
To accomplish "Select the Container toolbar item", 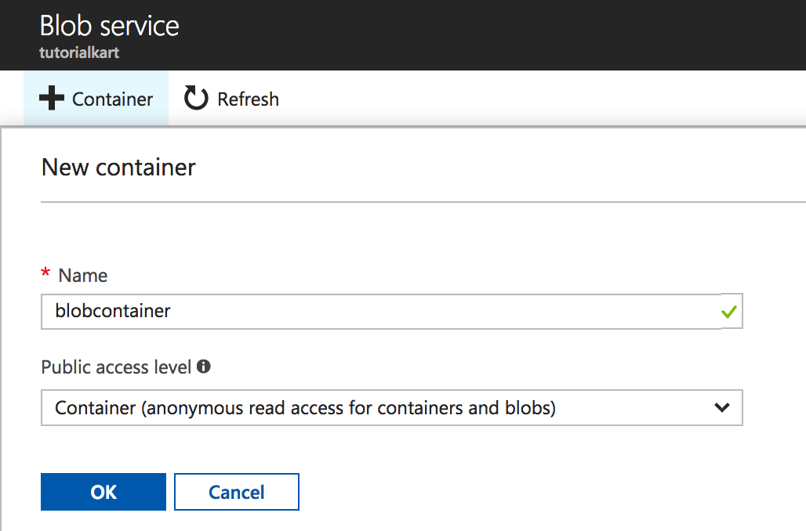I will click(x=96, y=98).
